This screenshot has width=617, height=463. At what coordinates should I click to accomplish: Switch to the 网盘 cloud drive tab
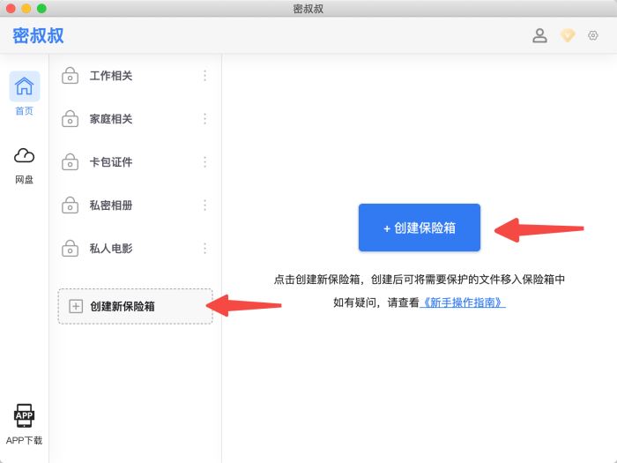point(25,166)
